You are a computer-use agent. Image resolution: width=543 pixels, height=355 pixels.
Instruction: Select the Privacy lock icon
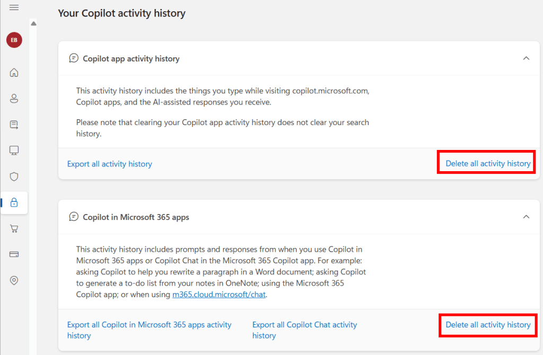click(x=14, y=202)
